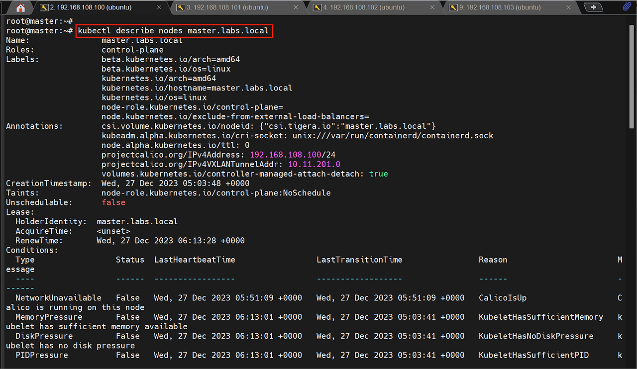
Task: Click the control-plane:NoSchedule taint value
Action: [x=216, y=193]
